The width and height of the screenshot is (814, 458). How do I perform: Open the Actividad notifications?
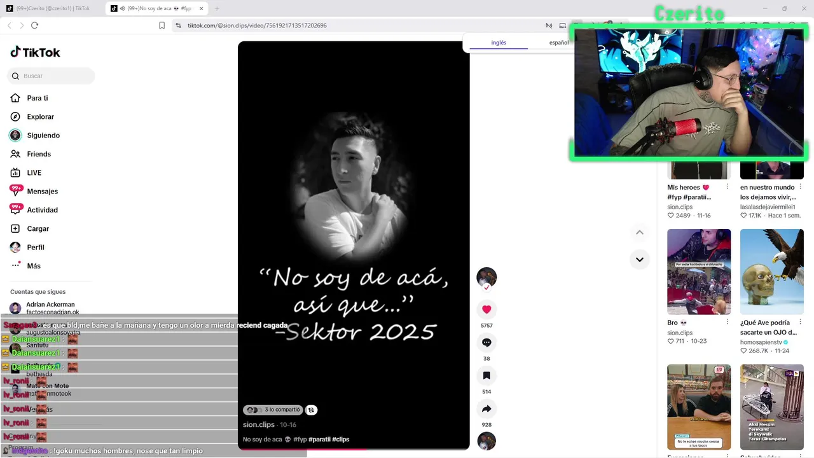pyautogui.click(x=42, y=210)
